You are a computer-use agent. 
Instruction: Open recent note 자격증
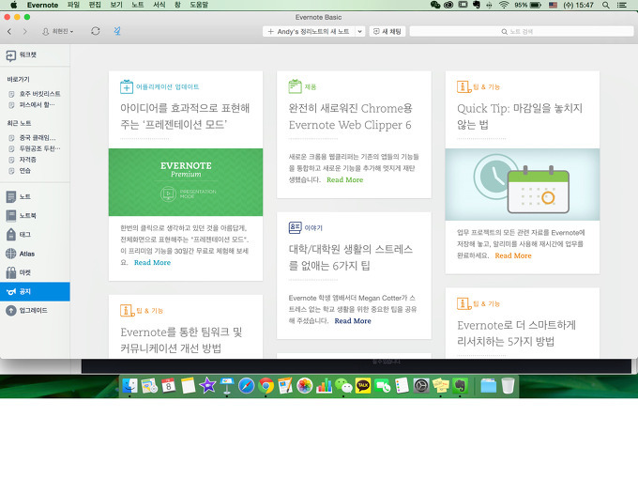(23, 160)
